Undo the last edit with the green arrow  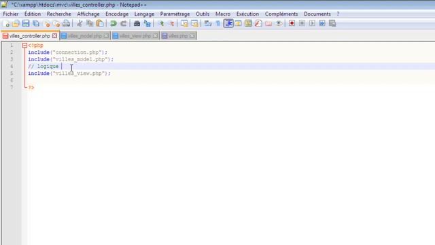tap(114, 24)
